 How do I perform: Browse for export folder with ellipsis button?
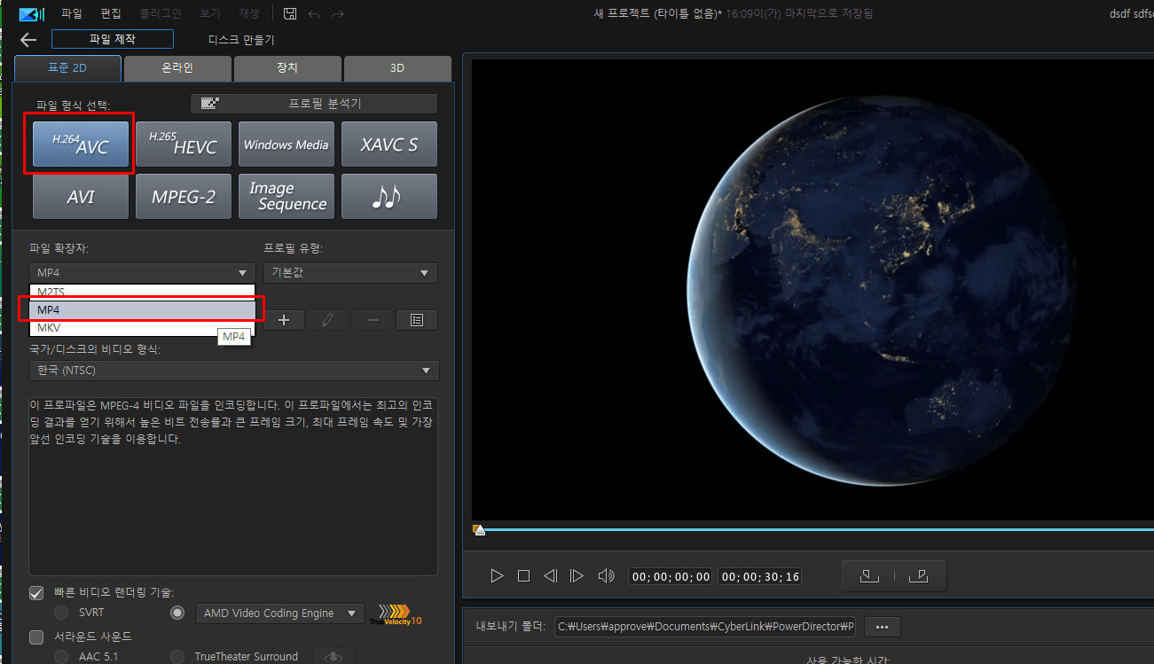(x=882, y=627)
